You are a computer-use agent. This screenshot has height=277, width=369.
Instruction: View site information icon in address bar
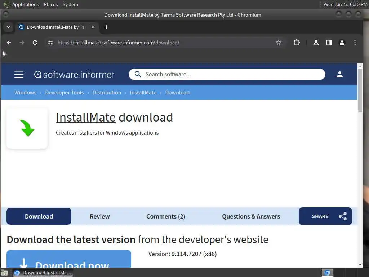pos(50,43)
